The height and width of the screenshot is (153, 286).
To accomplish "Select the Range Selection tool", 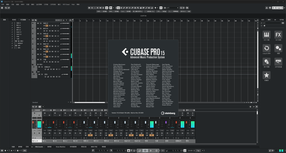I will point(121,8).
